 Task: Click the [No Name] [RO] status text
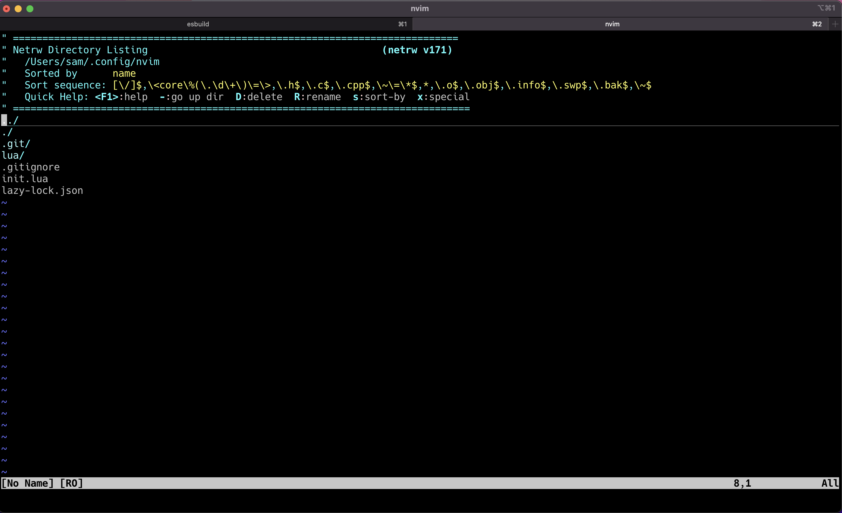tap(42, 483)
